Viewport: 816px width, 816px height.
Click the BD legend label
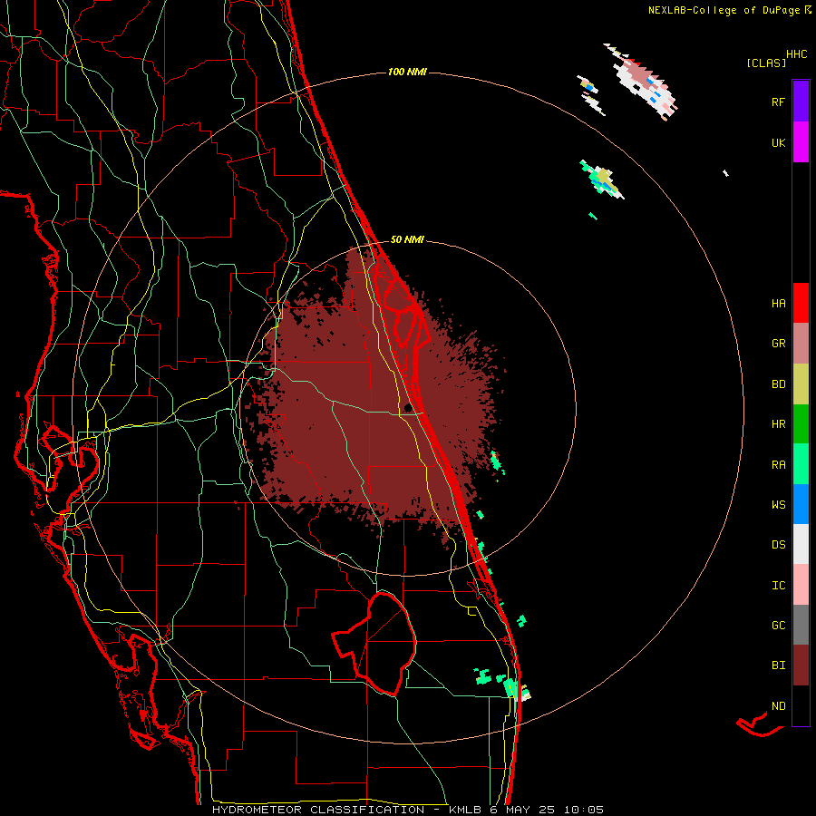[x=778, y=384]
